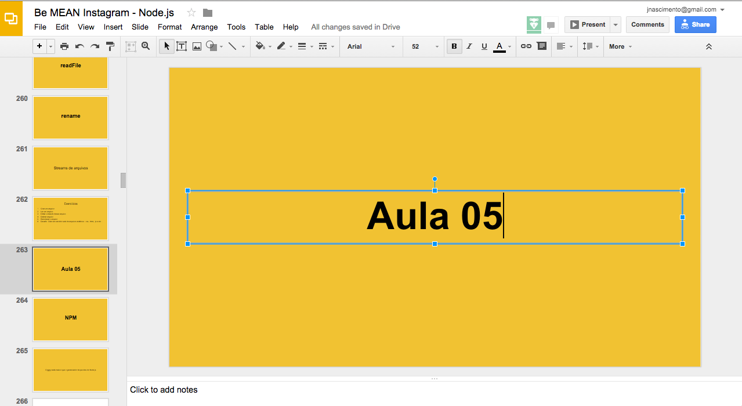
Task: Open the Present options dropdown arrow
Action: (x=616, y=24)
